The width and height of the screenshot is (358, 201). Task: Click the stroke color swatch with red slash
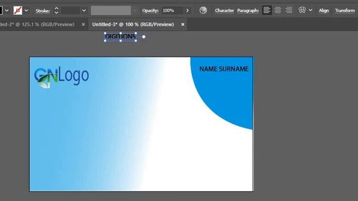pyautogui.click(x=18, y=11)
